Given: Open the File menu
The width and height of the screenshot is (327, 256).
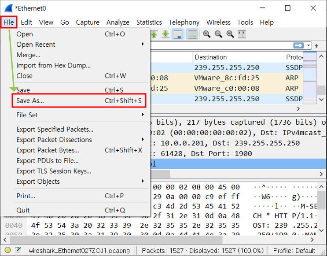Looking at the screenshot, I should coord(9,22).
